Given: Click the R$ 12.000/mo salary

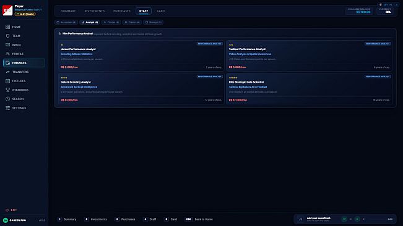Looking at the screenshot, I should 238,100.
